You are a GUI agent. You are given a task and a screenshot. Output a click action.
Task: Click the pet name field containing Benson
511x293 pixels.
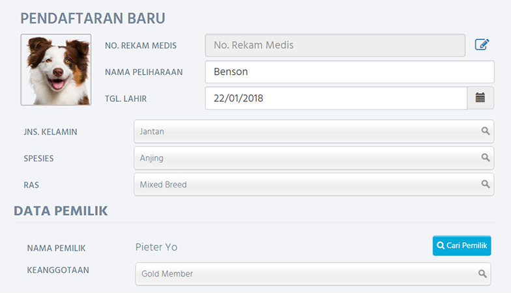point(349,72)
